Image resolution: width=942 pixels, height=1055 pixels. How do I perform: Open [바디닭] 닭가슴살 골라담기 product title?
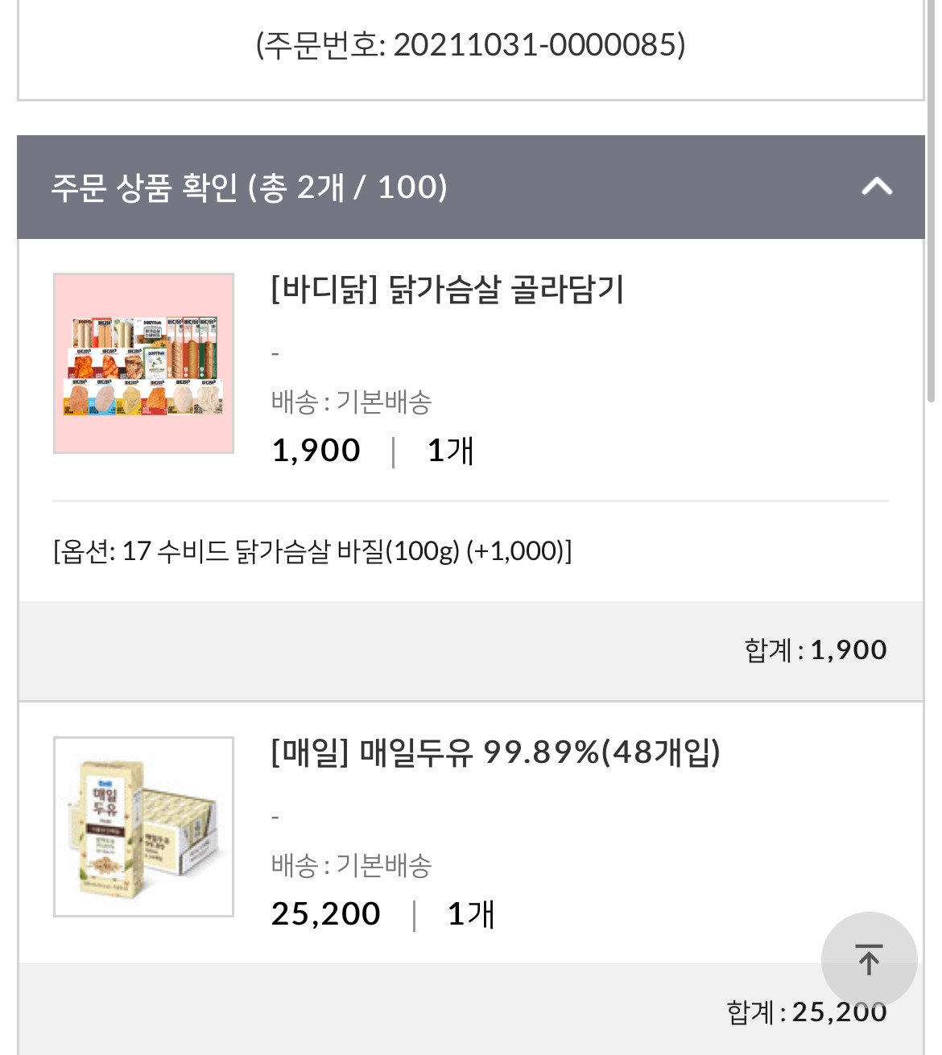click(x=448, y=289)
